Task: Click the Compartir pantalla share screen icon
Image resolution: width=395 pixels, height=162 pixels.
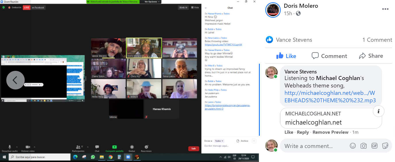Action: (115, 147)
